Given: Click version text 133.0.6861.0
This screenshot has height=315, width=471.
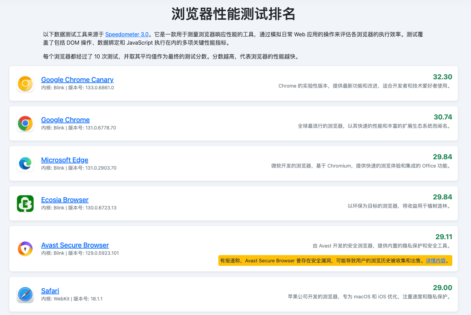Looking at the screenshot, I should [100, 88].
